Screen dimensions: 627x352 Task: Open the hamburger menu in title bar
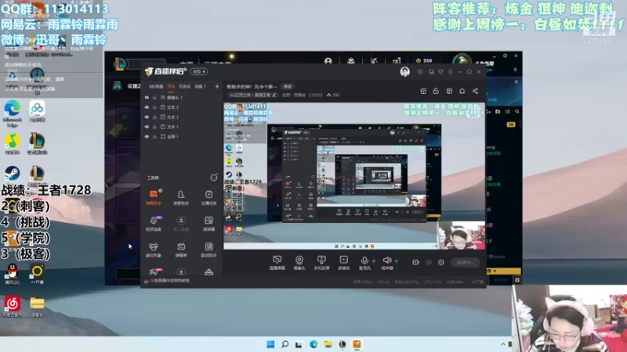click(450, 72)
